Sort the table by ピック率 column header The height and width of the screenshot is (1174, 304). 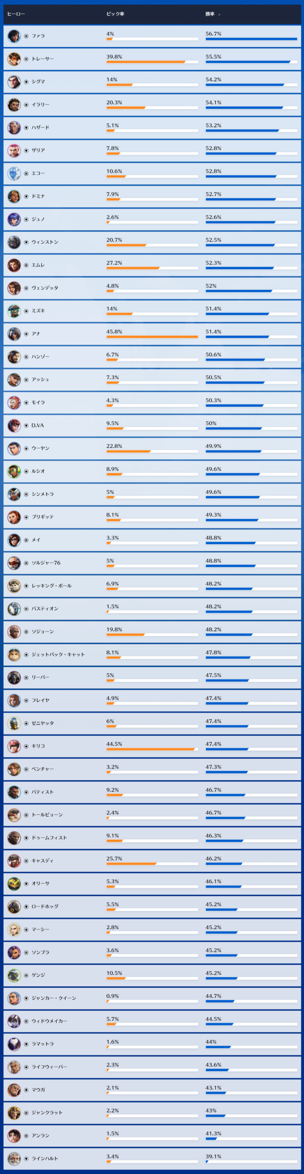[115, 14]
